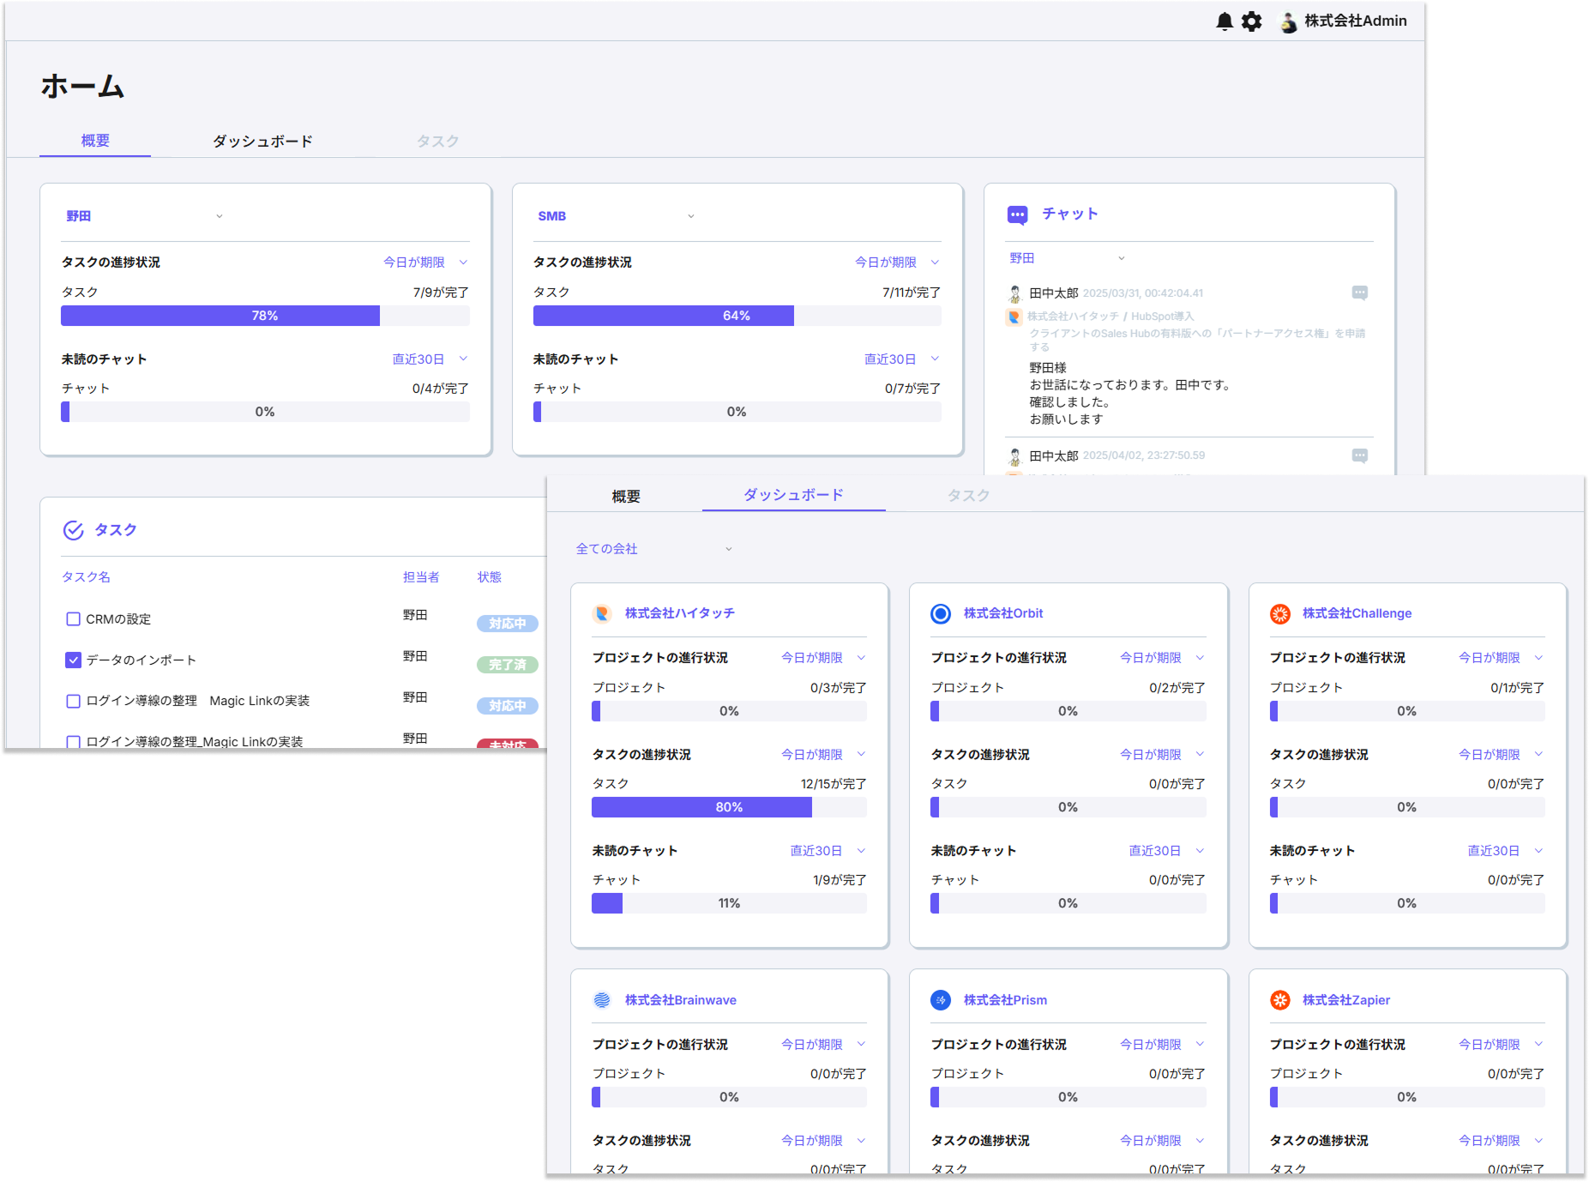Open the settings gear icon

click(1252, 21)
